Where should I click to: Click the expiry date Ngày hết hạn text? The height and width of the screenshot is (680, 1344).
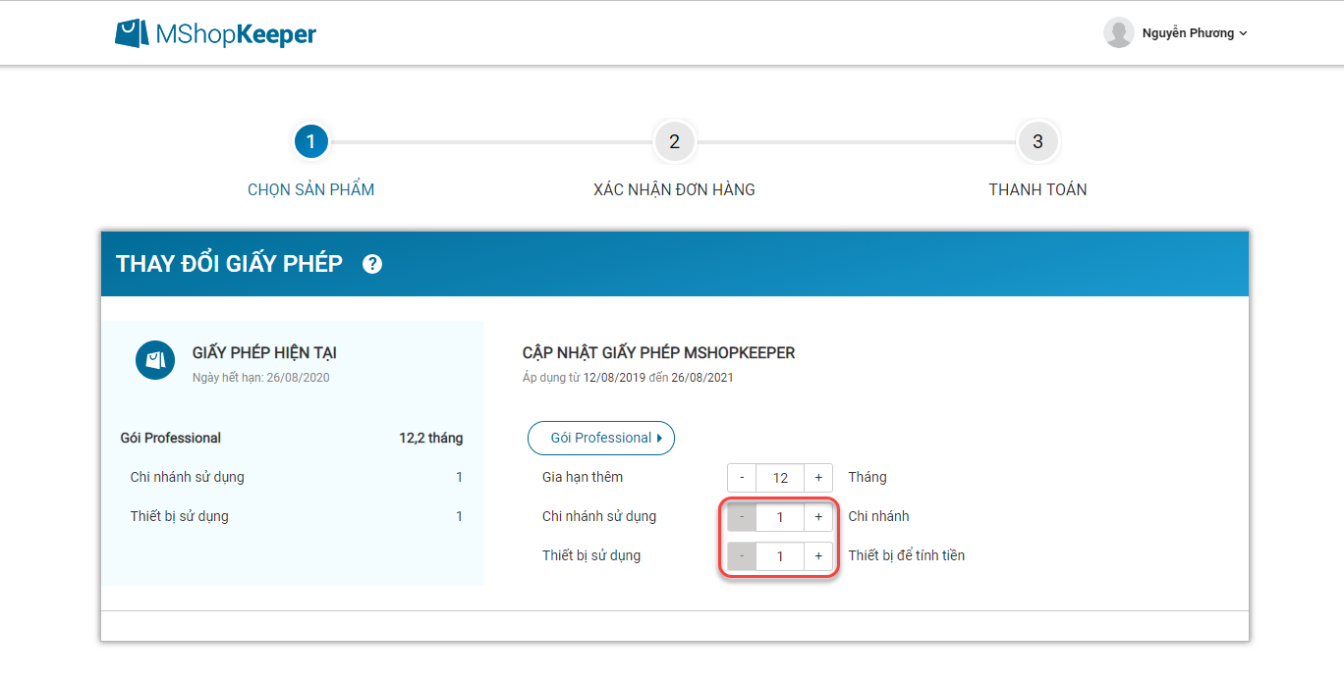tap(261, 378)
